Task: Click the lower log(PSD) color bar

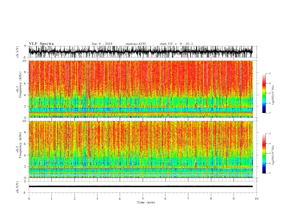Action: click(264, 153)
